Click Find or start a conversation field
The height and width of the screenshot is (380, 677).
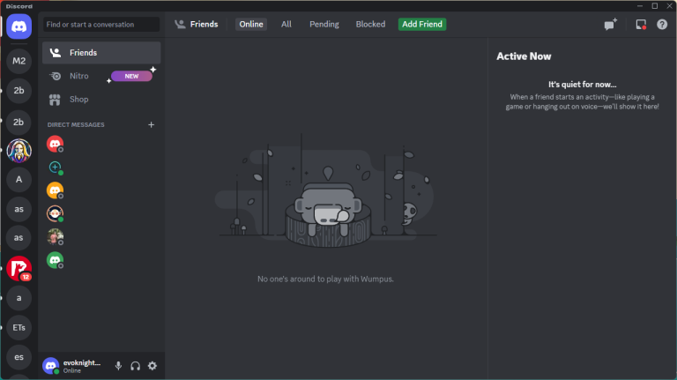[101, 25]
